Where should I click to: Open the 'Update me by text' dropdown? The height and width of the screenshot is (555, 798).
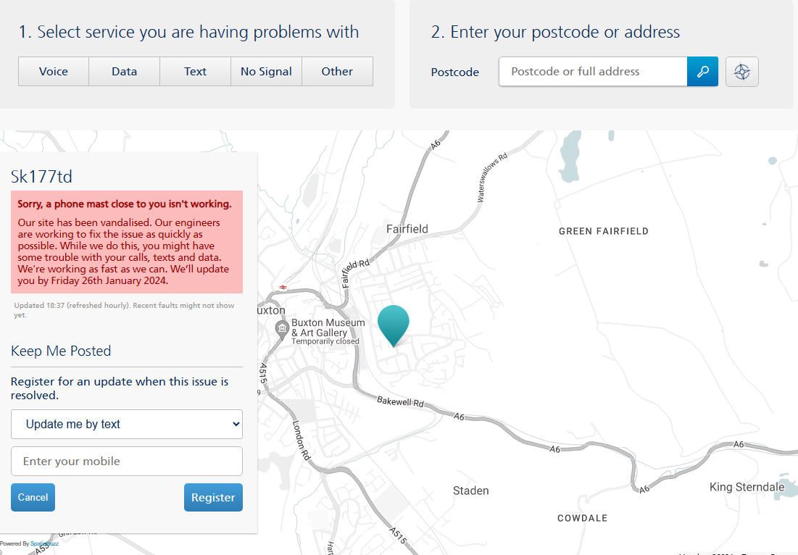coord(127,425)
